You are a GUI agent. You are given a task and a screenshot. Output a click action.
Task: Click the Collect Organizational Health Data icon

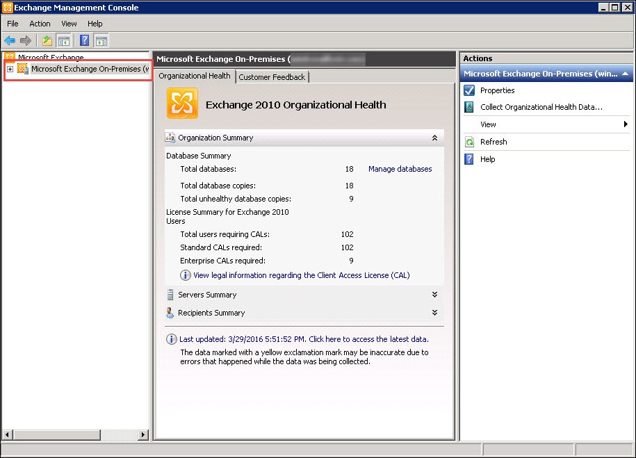469,107
